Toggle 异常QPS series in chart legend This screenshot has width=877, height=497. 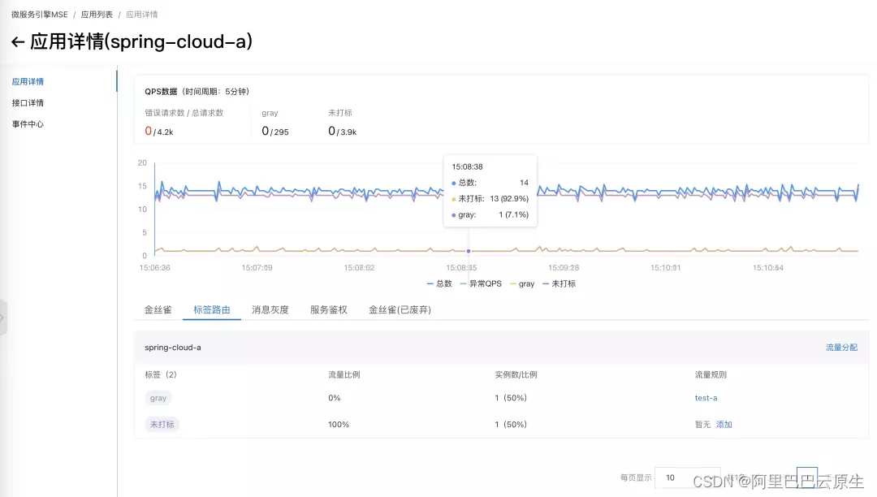tap(481, 284)
